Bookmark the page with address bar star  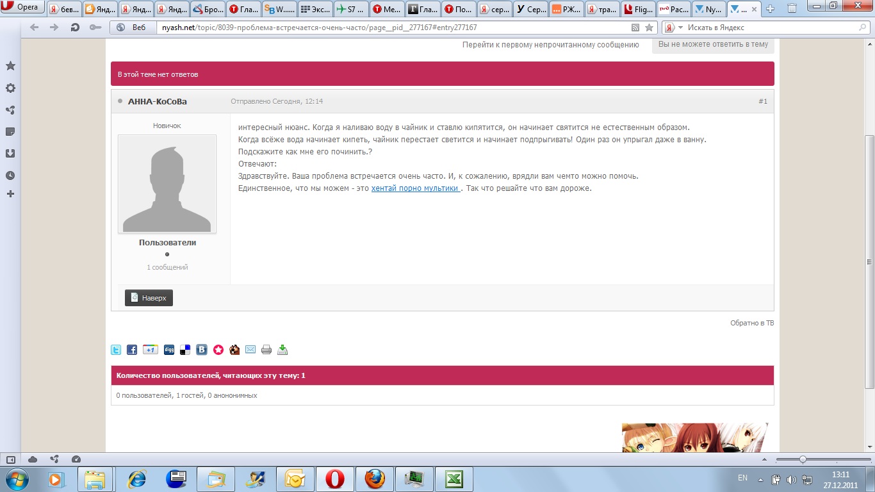tap(649, 28)
